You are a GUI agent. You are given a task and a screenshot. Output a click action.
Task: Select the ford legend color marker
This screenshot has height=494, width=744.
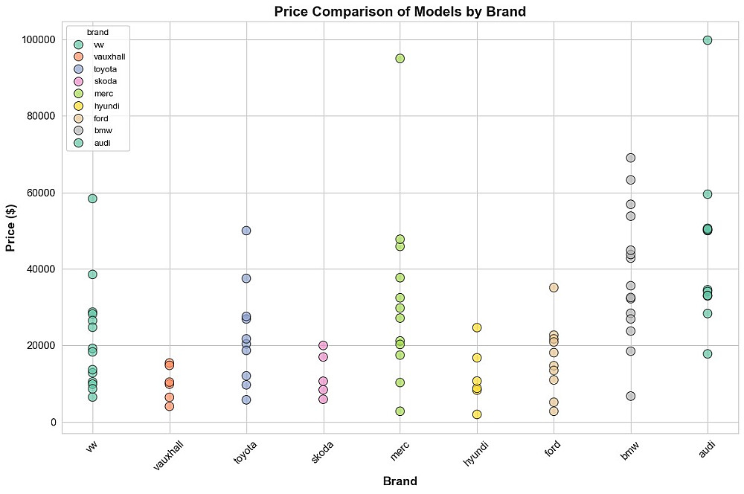78,118
